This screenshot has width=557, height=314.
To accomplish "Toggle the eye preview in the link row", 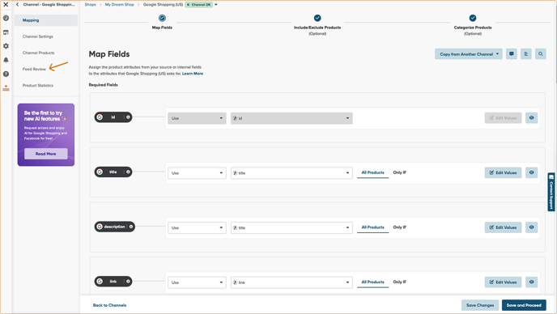I will pos(531,282).
